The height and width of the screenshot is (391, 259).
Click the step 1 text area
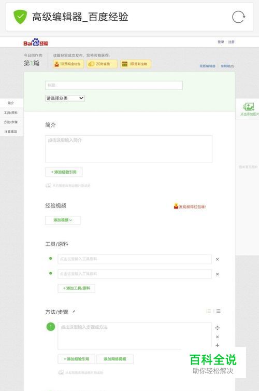click(x=135, y=336)
